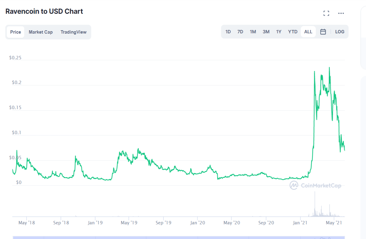Switch to the Price tab
The image size is (366, 239).
pyautogui.click(x=16, y=32)
